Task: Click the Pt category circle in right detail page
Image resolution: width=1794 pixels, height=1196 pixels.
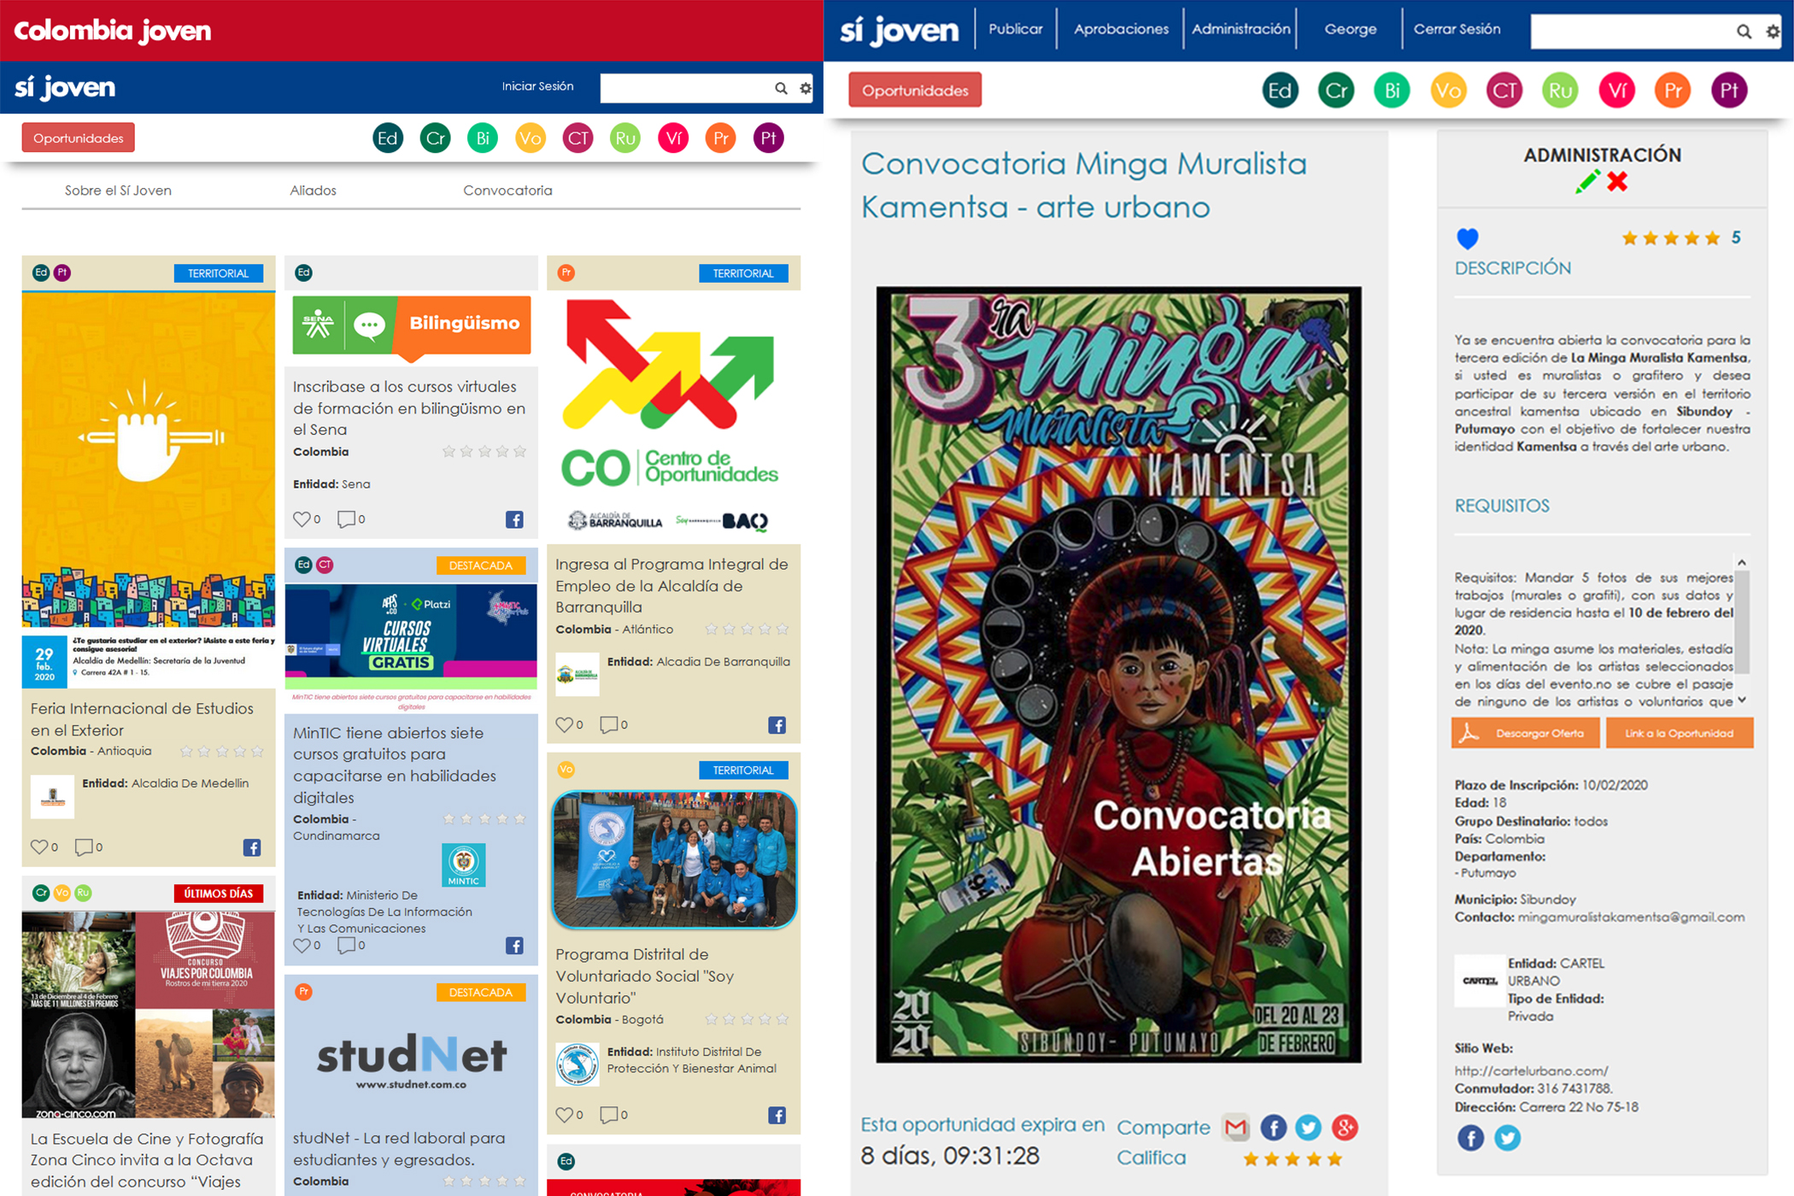Action: 1729,91
